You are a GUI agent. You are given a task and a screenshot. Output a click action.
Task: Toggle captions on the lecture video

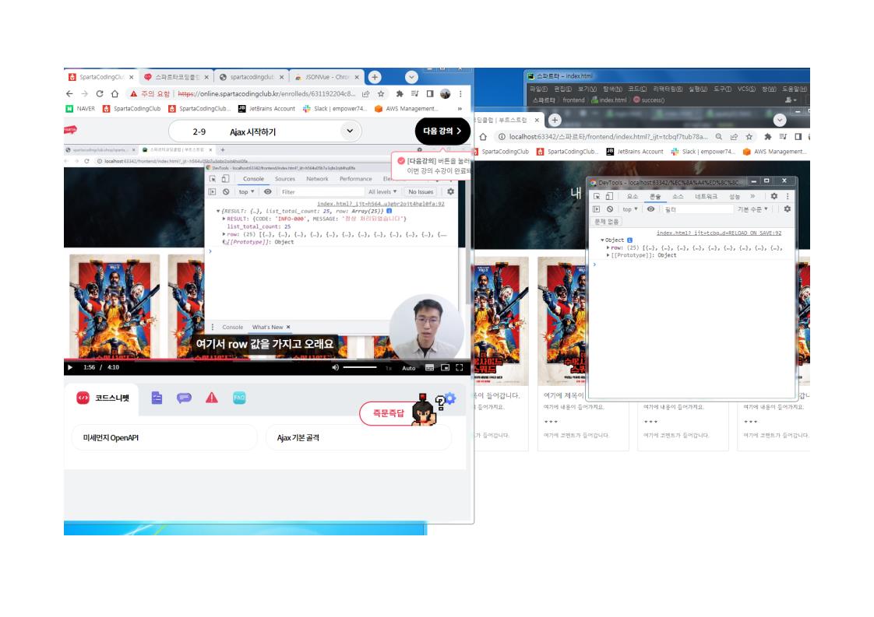click(x=430, y=367)
